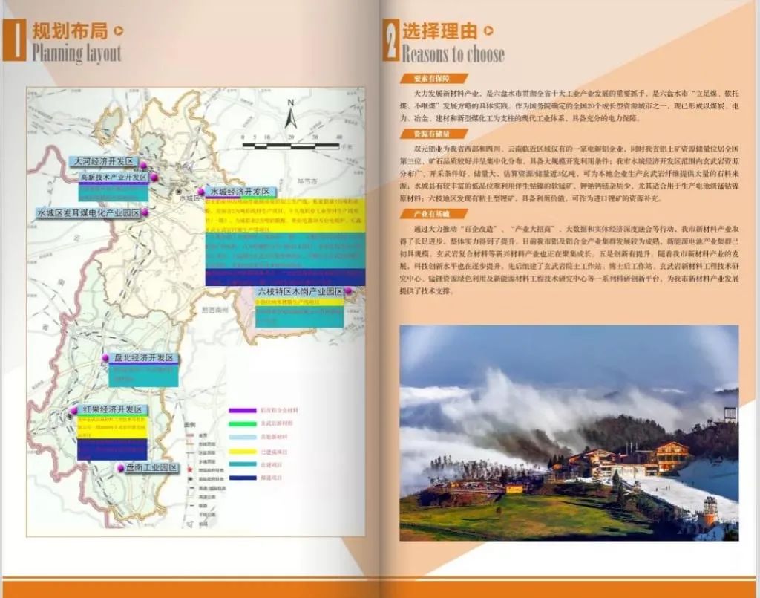Click the yellow legend swatch for 已建成项目
This screenshot has width=760, height=598.
(243, 452)
